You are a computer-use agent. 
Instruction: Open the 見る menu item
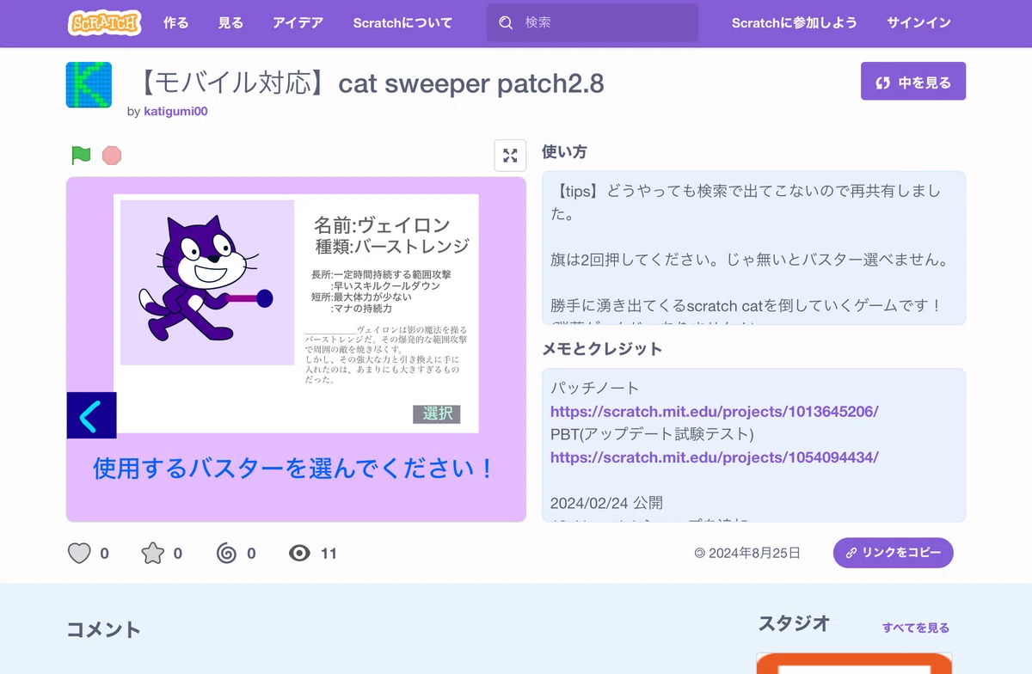230,23
